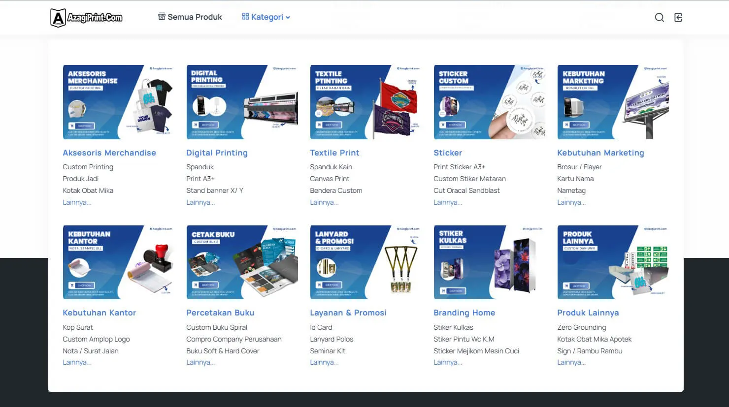The image size is (729, 407).
Task: Click the grid icon beside Kategori
Action: click(245, 17)
